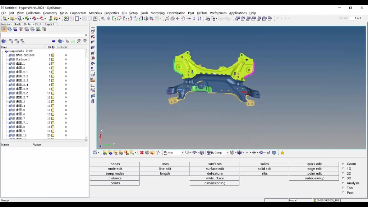Select the pan hand tool in view toolbar
Image resolution: width=368 pixels, height=207 pixels.
tap(183, 19)
